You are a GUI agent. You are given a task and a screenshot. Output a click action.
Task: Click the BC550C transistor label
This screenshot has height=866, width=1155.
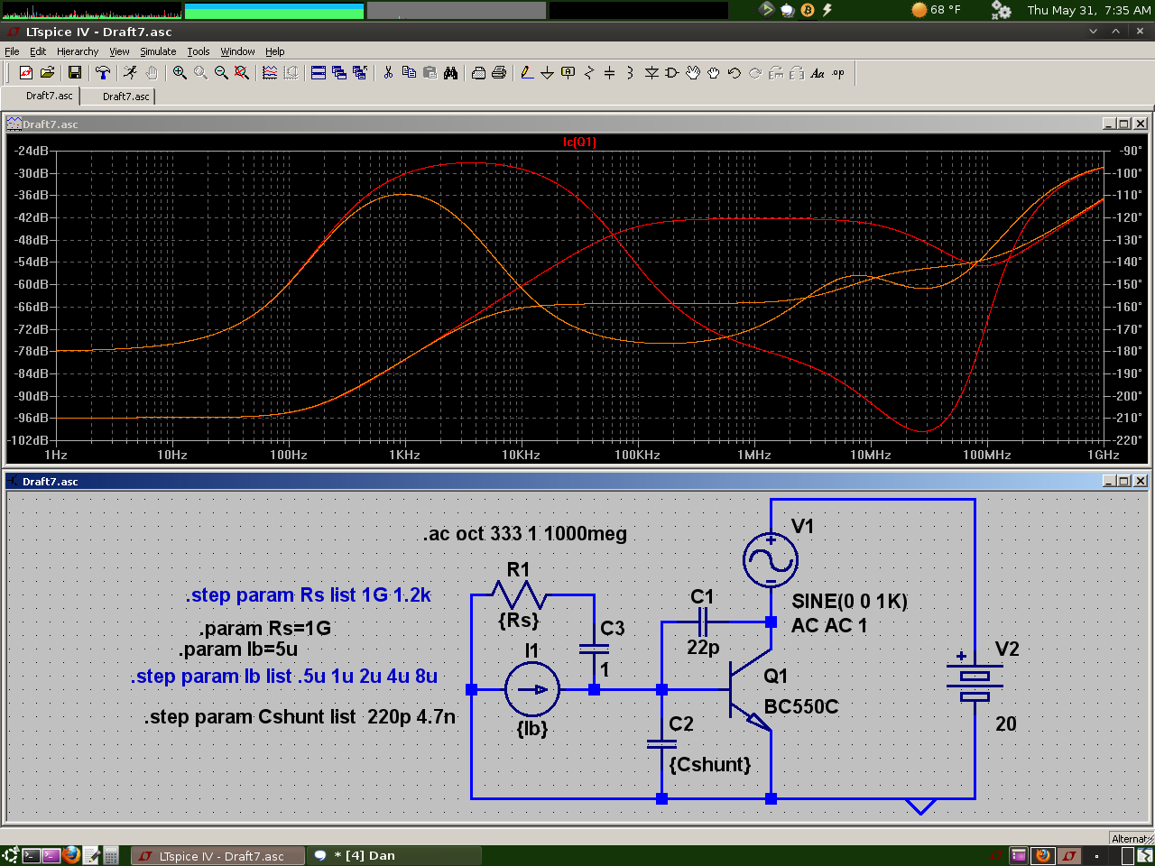(x=801, y=707)
